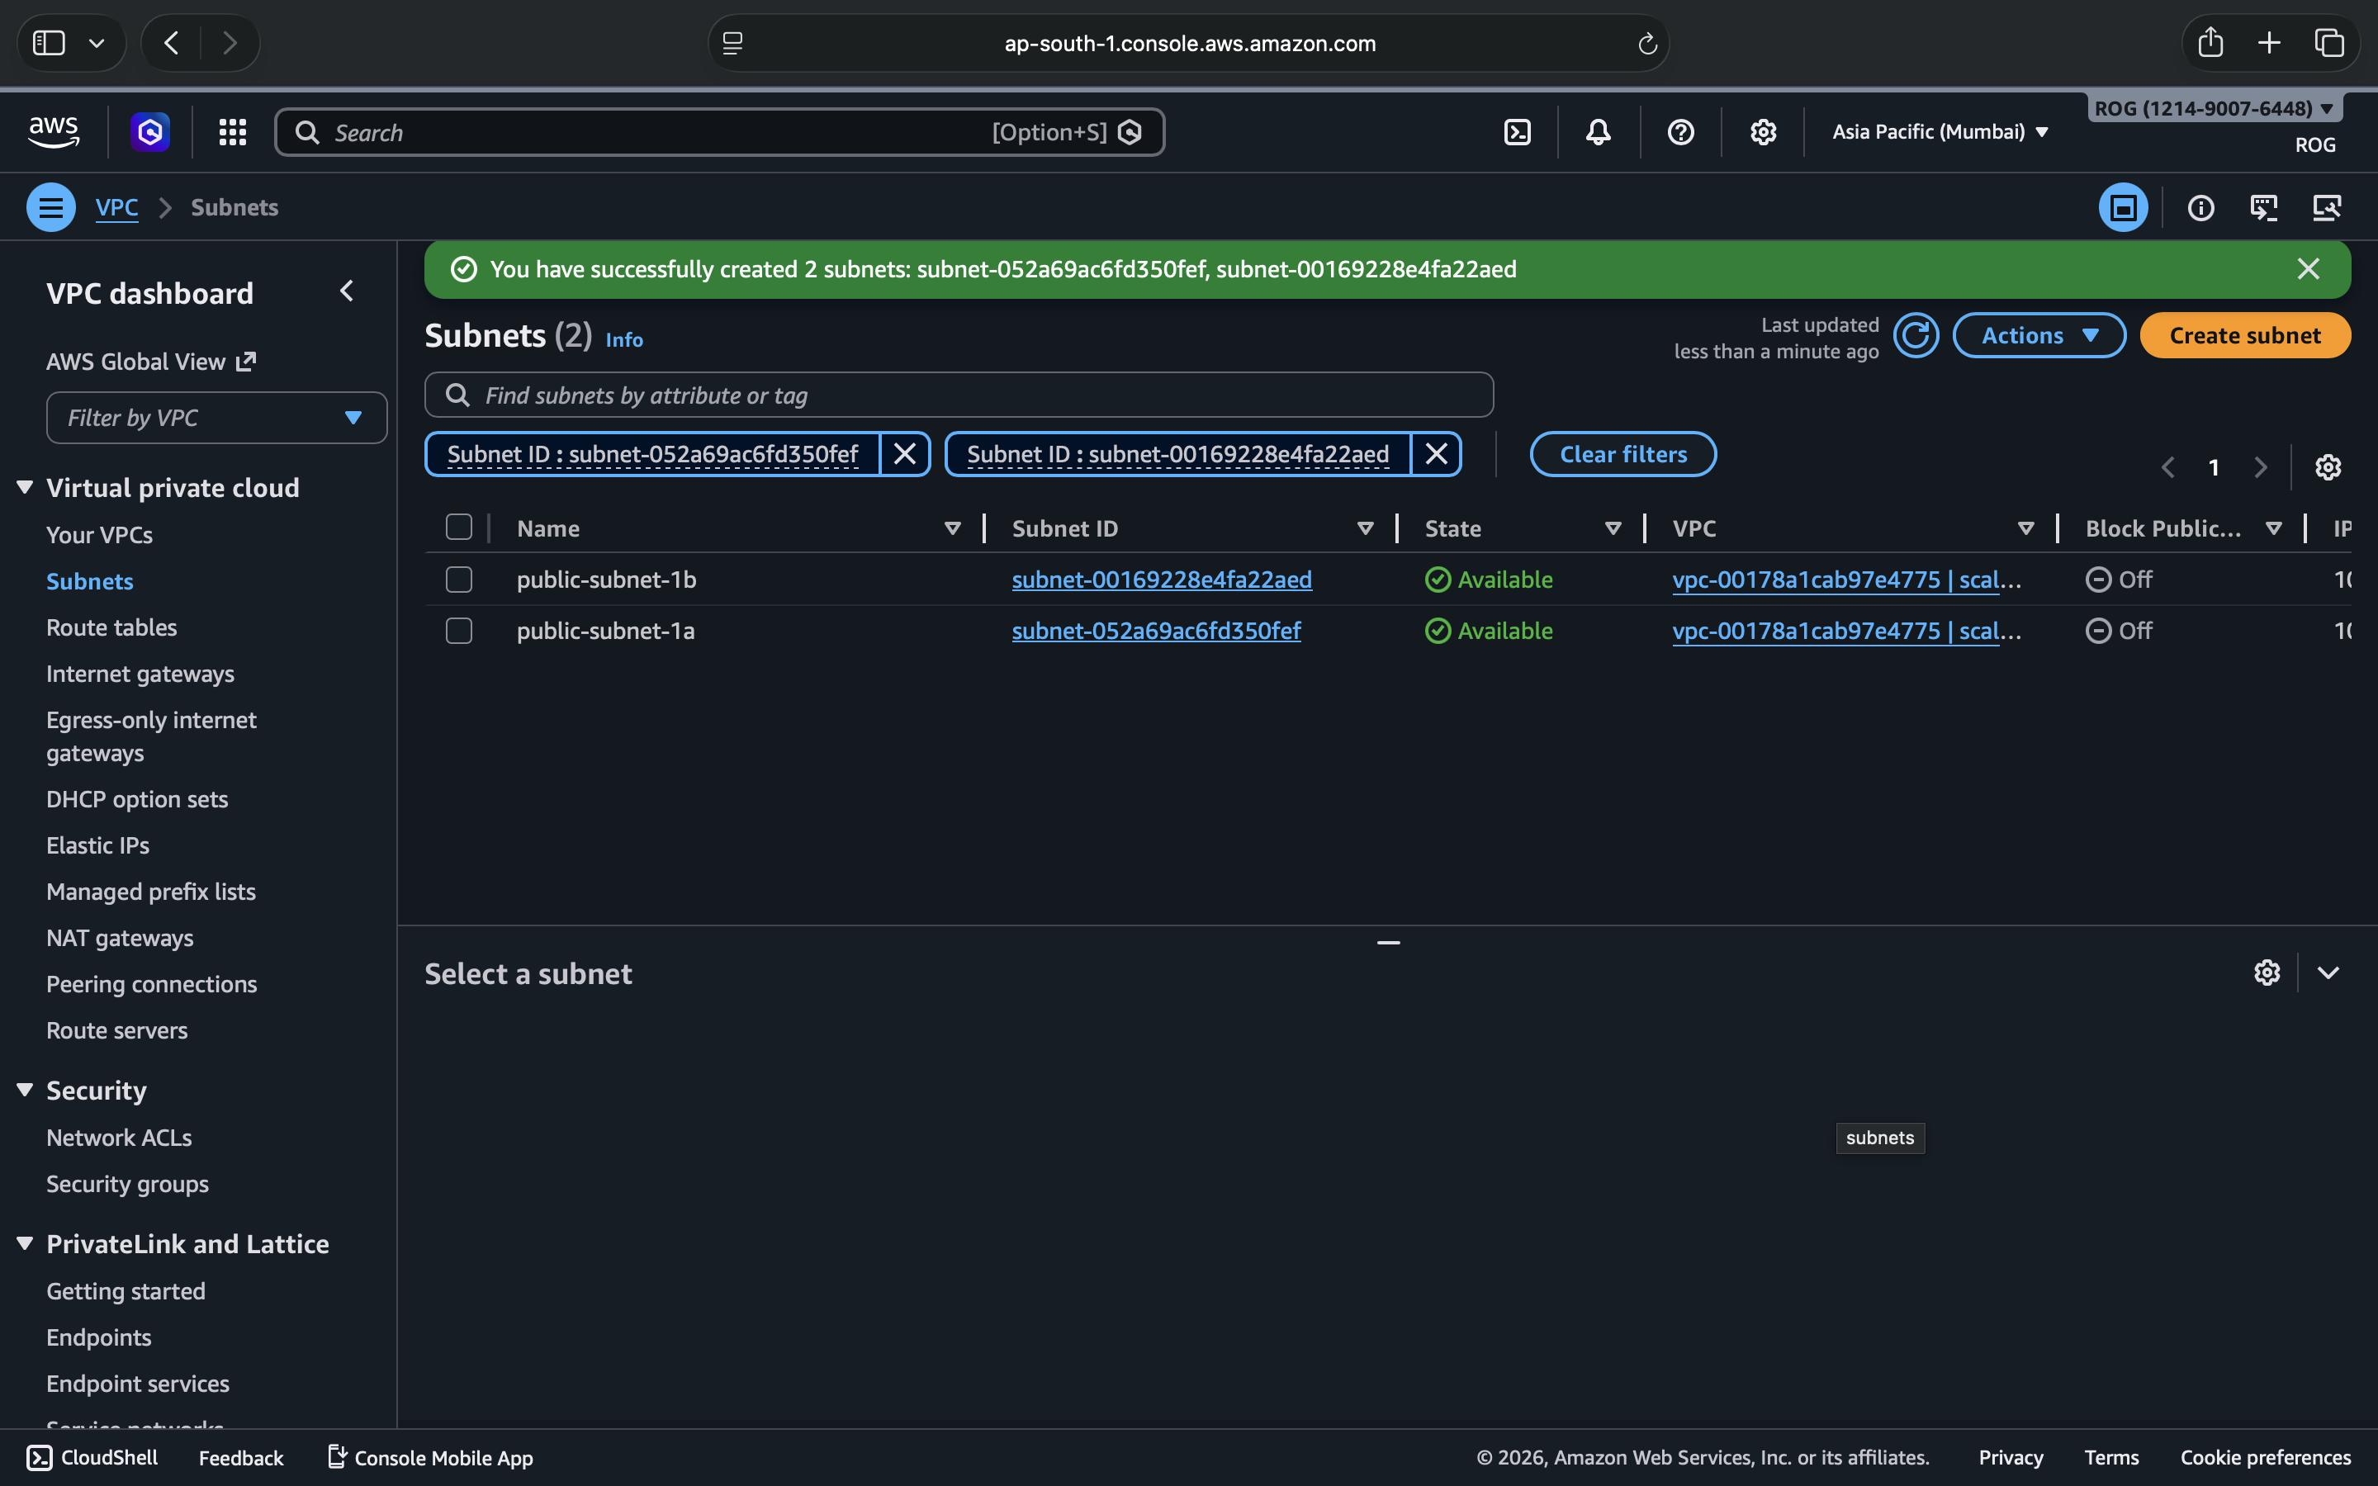The width and height of the screenshot is (2378, 1486).
Task: Open Security groups in sidebar
Action: [127, 1183]
